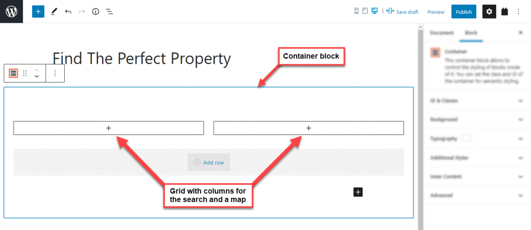Viewport: 531px width, 230px height.
Task: Toggle the settings gear sidebar
Action: [489, 11]
